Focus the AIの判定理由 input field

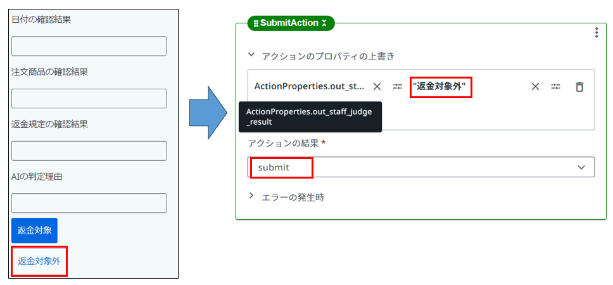89,203
